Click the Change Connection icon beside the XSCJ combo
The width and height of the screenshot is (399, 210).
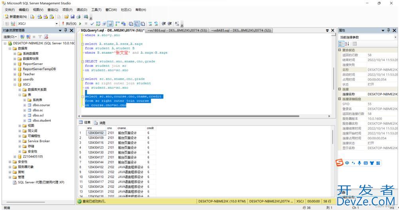click(x=13, y=24)
